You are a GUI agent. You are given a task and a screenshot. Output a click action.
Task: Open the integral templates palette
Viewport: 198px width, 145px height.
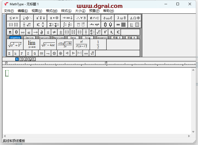tap(68, 25)
